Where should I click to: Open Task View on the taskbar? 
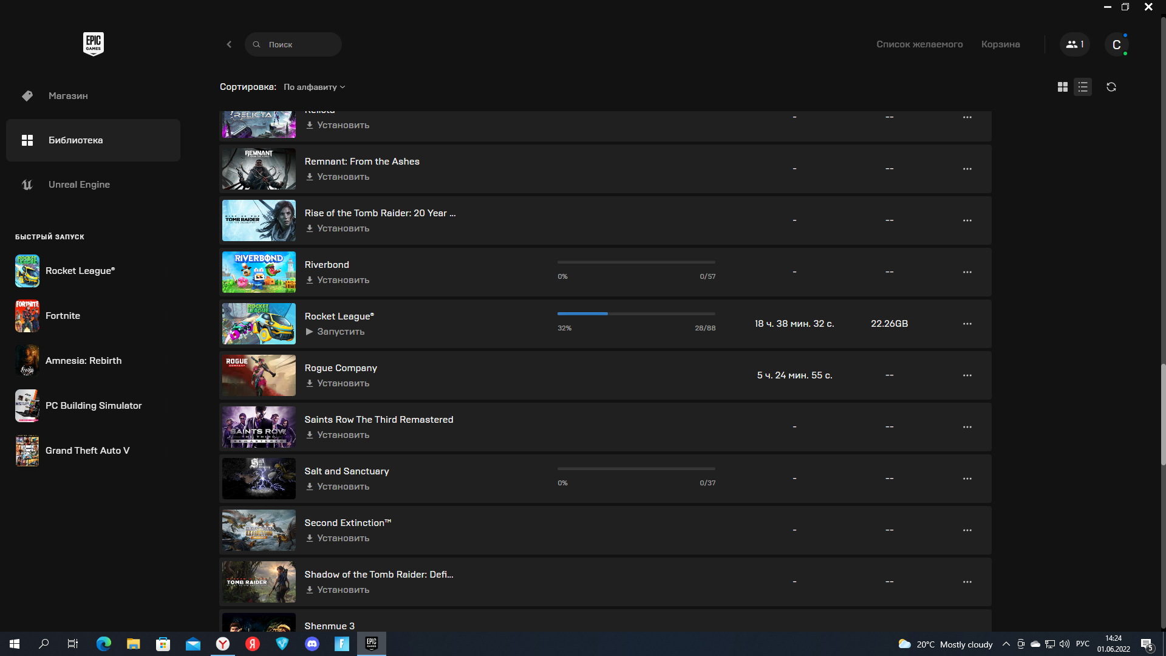point(73,644)
